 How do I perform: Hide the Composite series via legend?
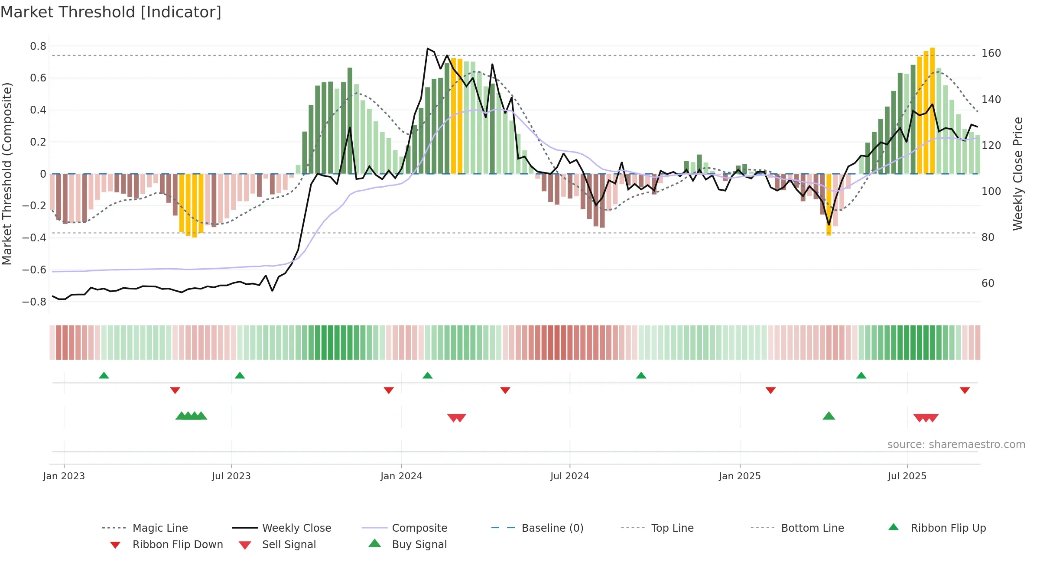404,528
